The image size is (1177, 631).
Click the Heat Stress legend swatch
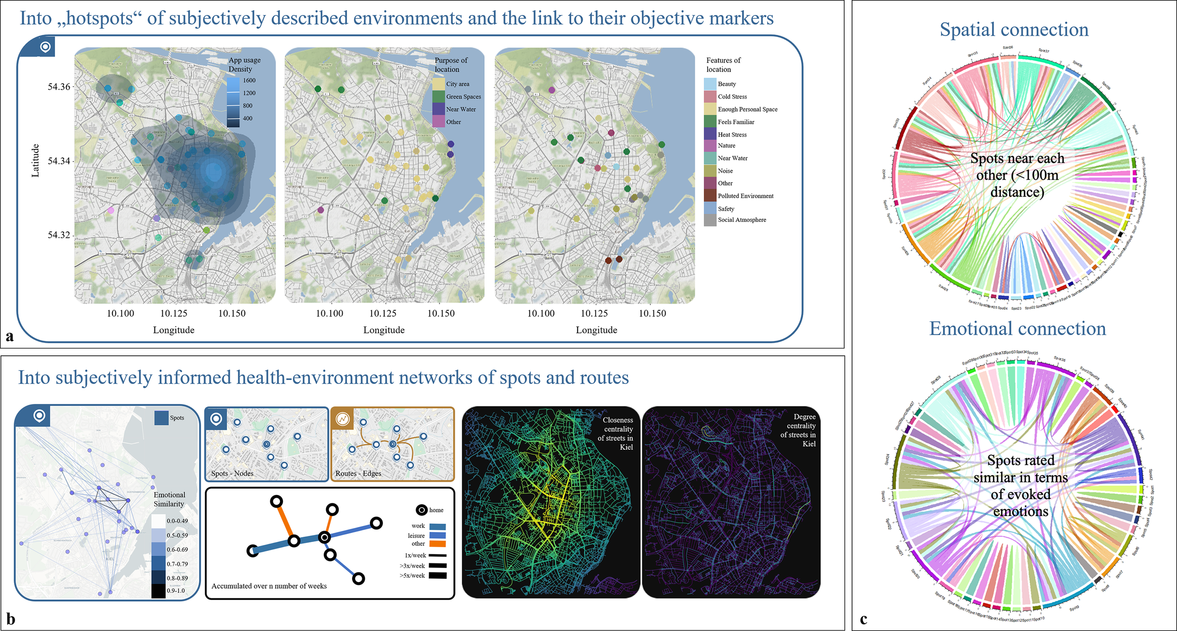pos(710,134)
